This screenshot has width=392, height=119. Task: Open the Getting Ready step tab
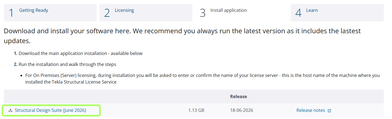(x=50, y=13)
